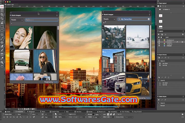Switch to the Column Flow tab
The width and height of the screenshot is (185, 123).
point(54,112)
